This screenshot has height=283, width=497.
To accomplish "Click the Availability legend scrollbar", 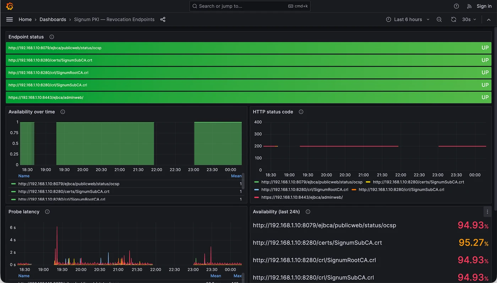I will [x=243, y=181].
